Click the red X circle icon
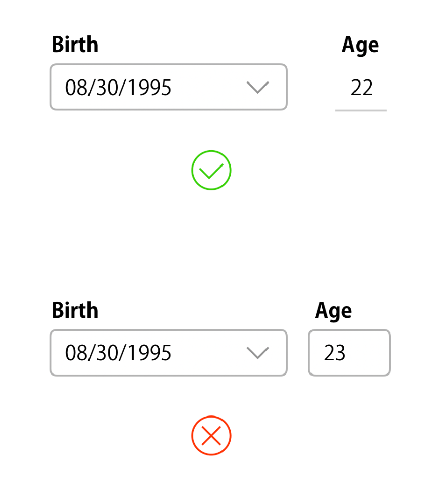Screen dimensions: 444x499 click(211, 436)
